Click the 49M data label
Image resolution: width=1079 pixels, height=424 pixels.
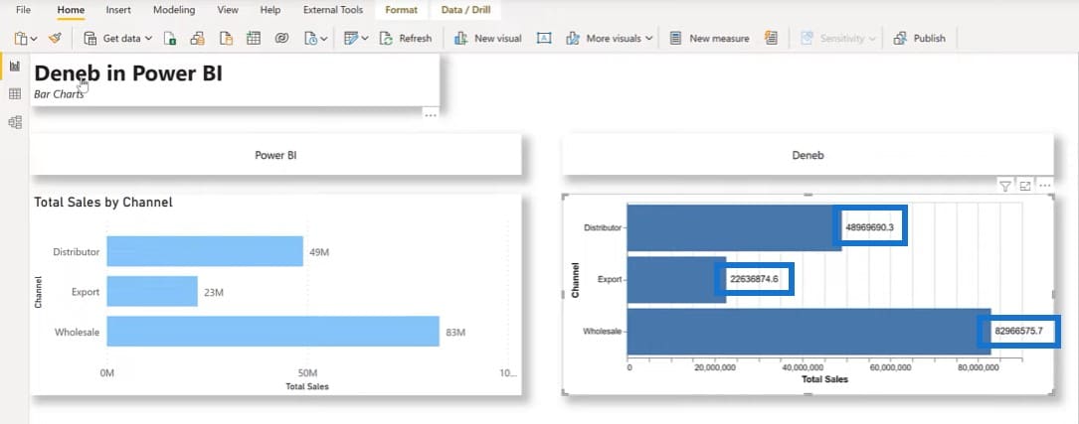pos(319,252)
